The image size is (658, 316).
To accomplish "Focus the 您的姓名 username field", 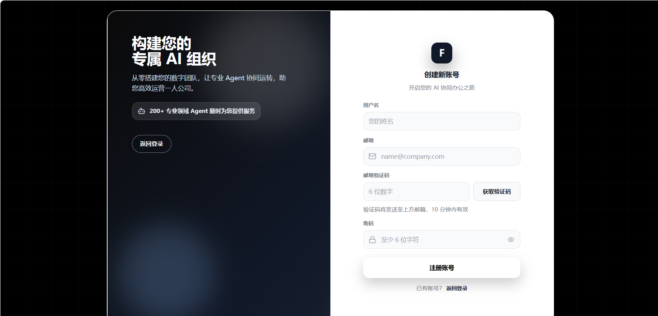I will (x=441, y=121).
